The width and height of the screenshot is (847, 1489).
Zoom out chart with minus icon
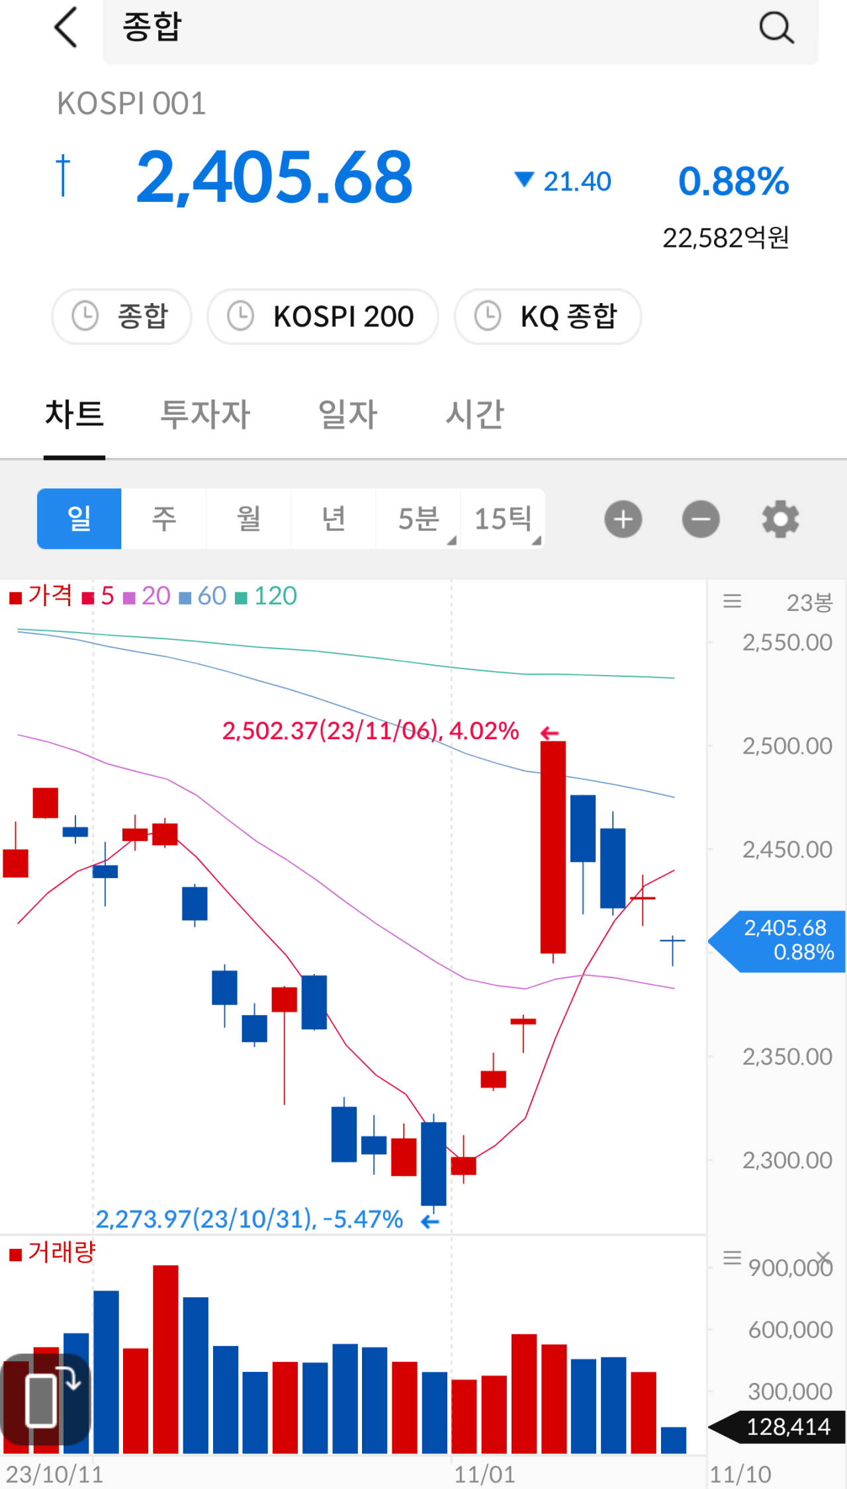click(x=701, y=519)
